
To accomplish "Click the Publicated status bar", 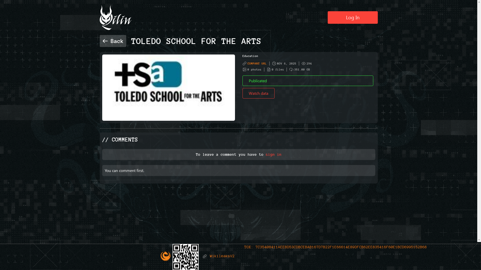I will coord(308,81).
